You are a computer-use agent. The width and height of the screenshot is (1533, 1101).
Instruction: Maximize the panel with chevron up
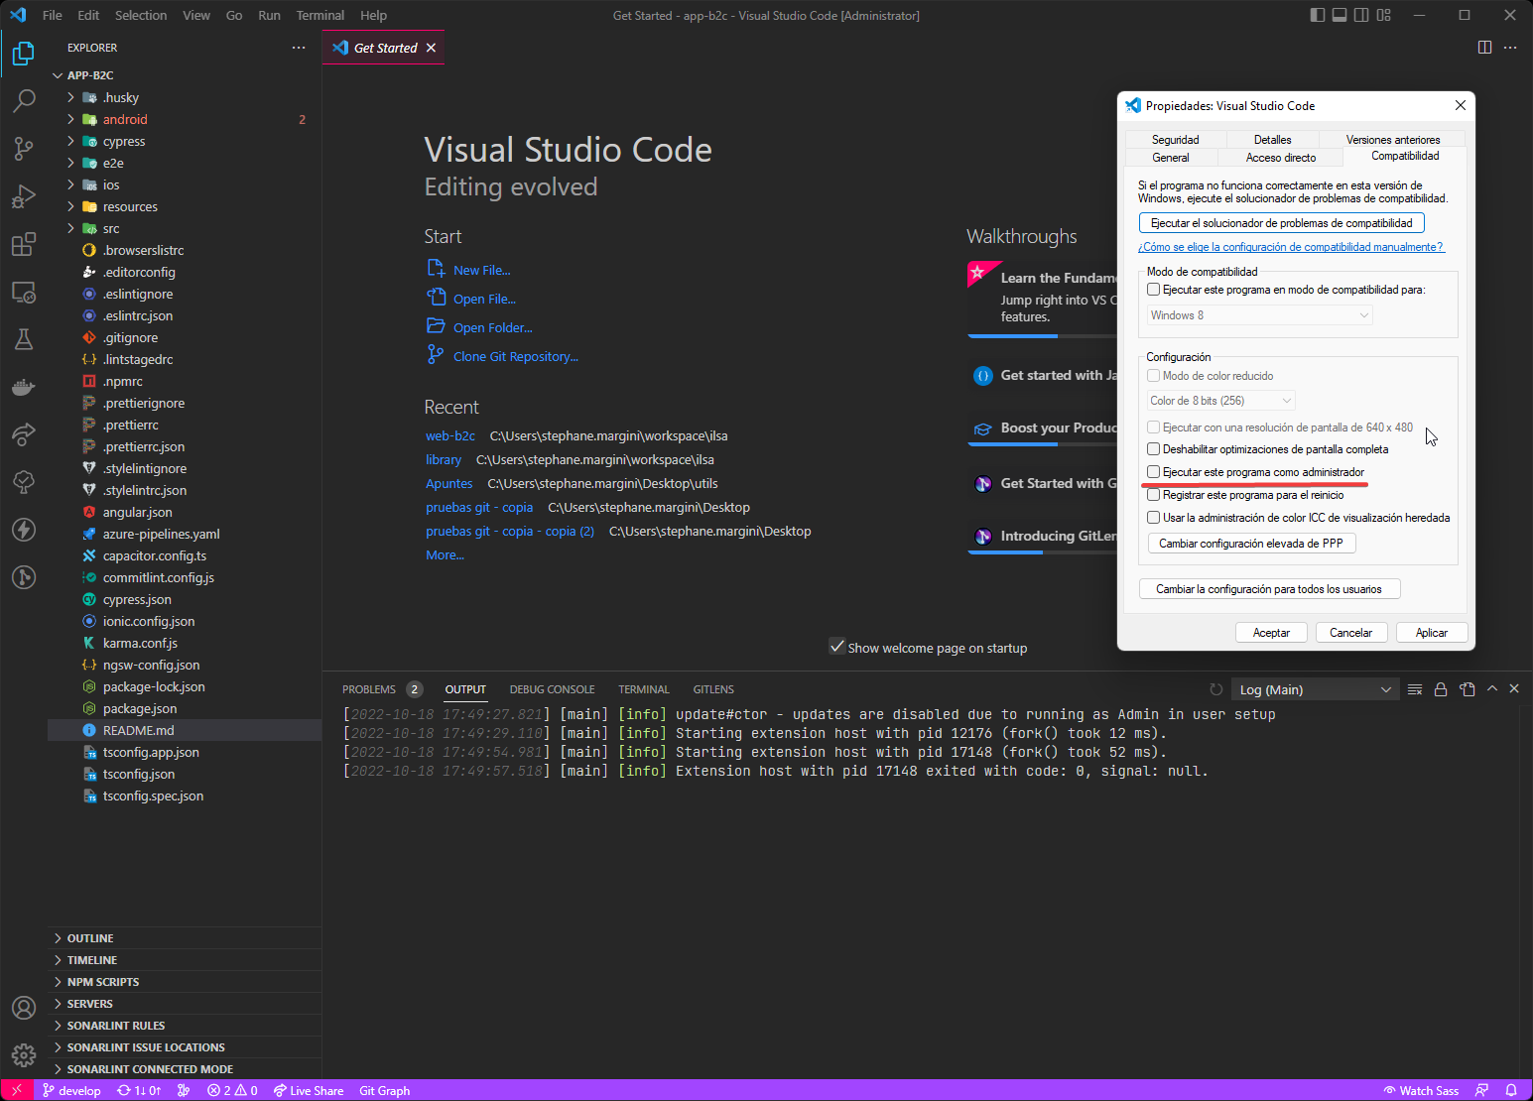(x=1492, y=688)
